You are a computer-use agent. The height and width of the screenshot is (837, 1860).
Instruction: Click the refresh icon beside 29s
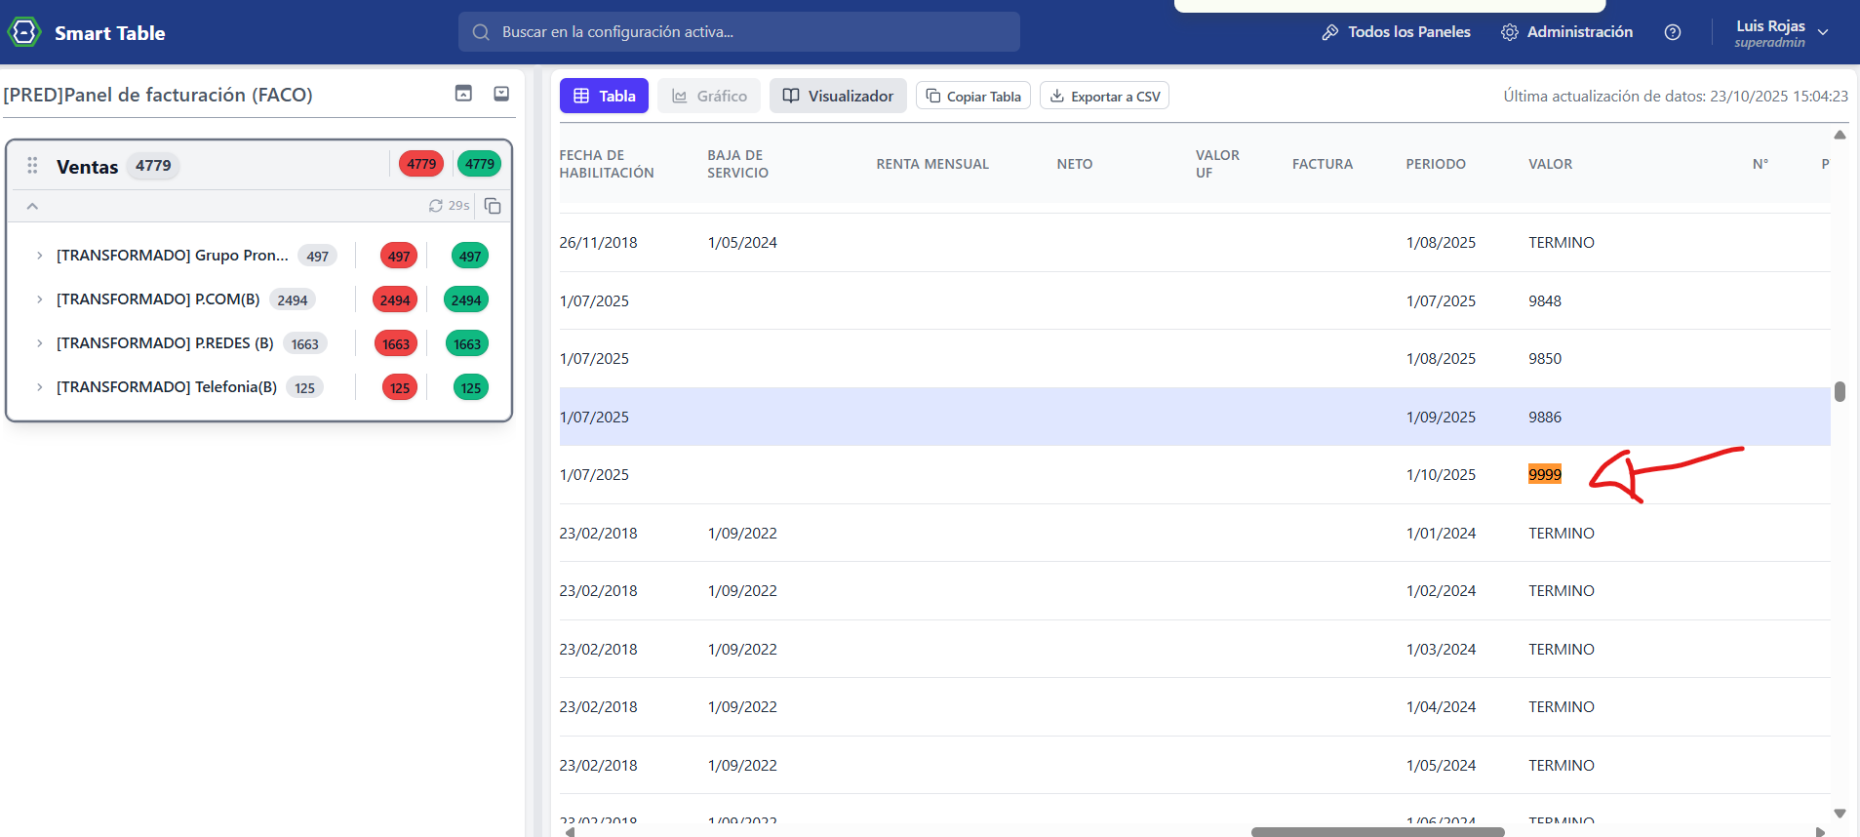pos(436,206)
